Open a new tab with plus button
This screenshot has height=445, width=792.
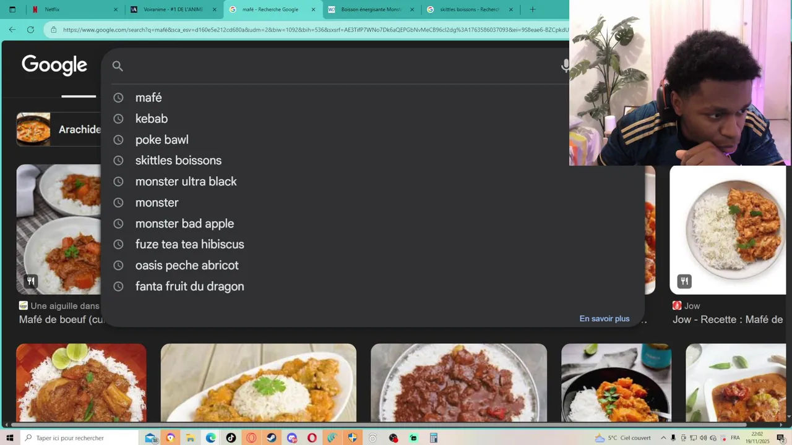[x=532, y=9]
